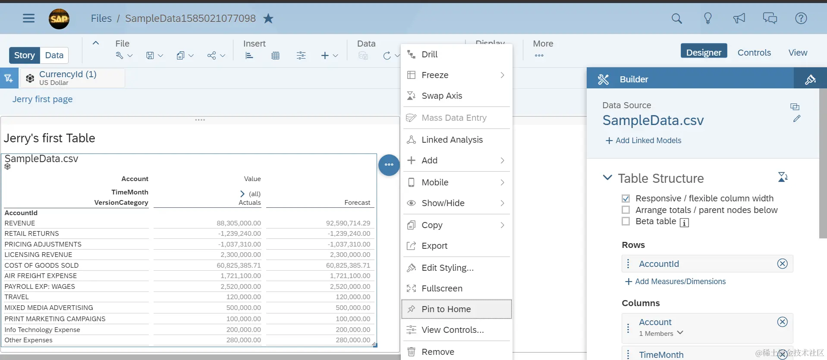Click the search magnifier icon
The image size is (827, 360).
coord(676,18)
